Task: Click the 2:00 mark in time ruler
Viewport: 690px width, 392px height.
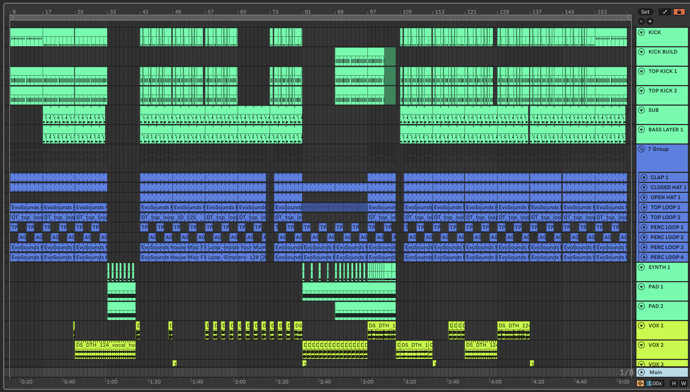Action: point(240,381)
